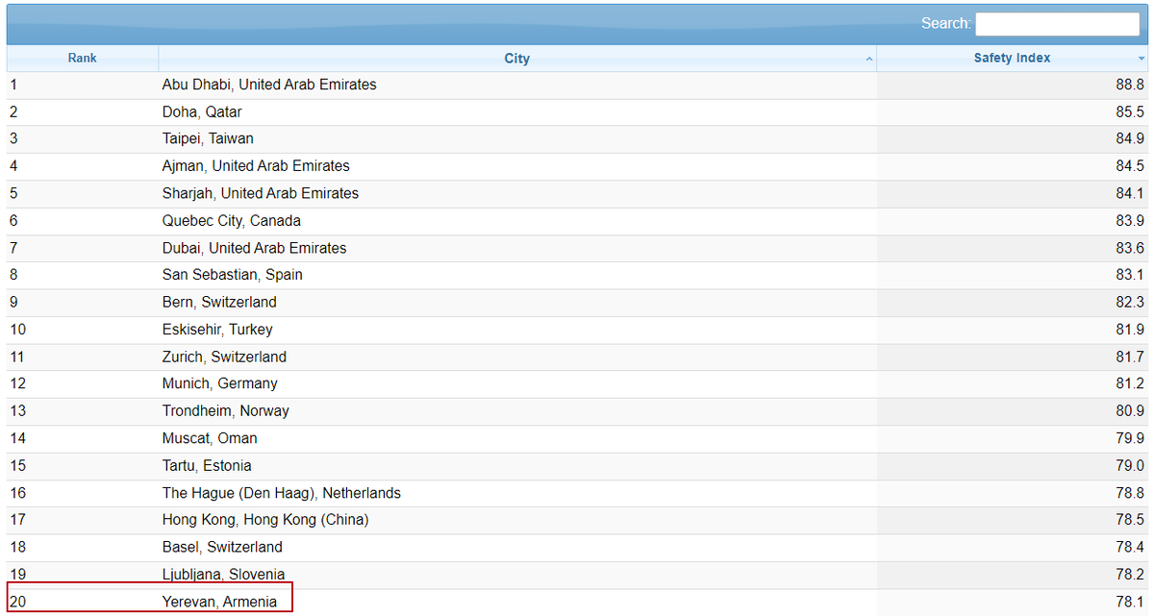
Task: Select Taipei, Taiwan from the table
Action: point(207,138)
